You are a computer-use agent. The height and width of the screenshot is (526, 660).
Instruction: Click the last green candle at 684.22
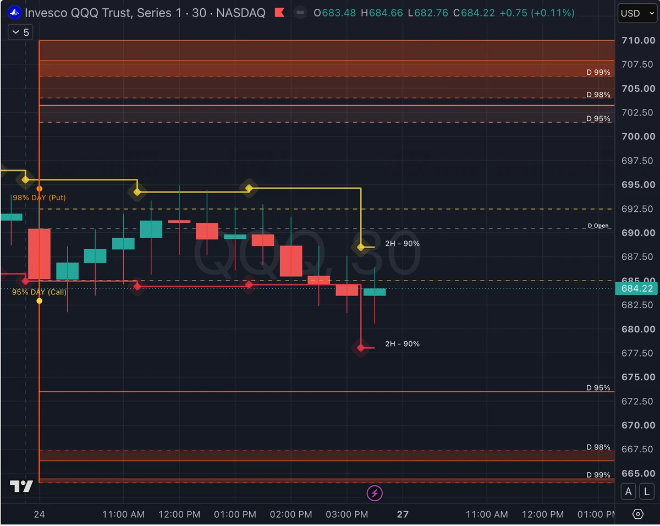(x=375, y=292)
